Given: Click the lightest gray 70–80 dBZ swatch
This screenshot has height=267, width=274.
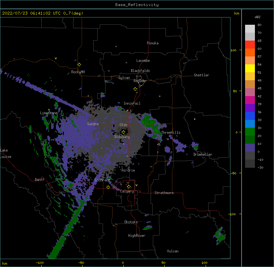Looking at the screenshot, I should point(250,29).
